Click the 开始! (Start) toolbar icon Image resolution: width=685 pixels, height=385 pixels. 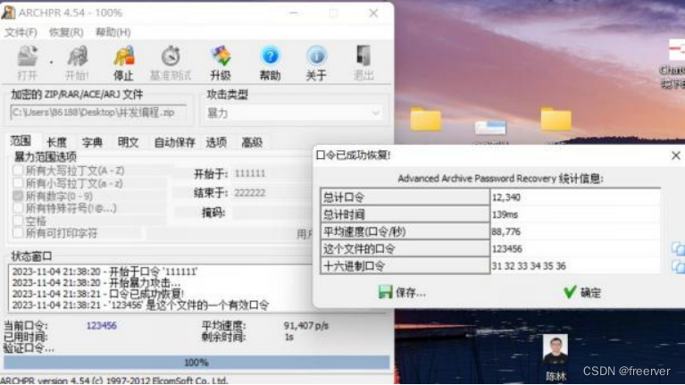(x=77, y=63)
